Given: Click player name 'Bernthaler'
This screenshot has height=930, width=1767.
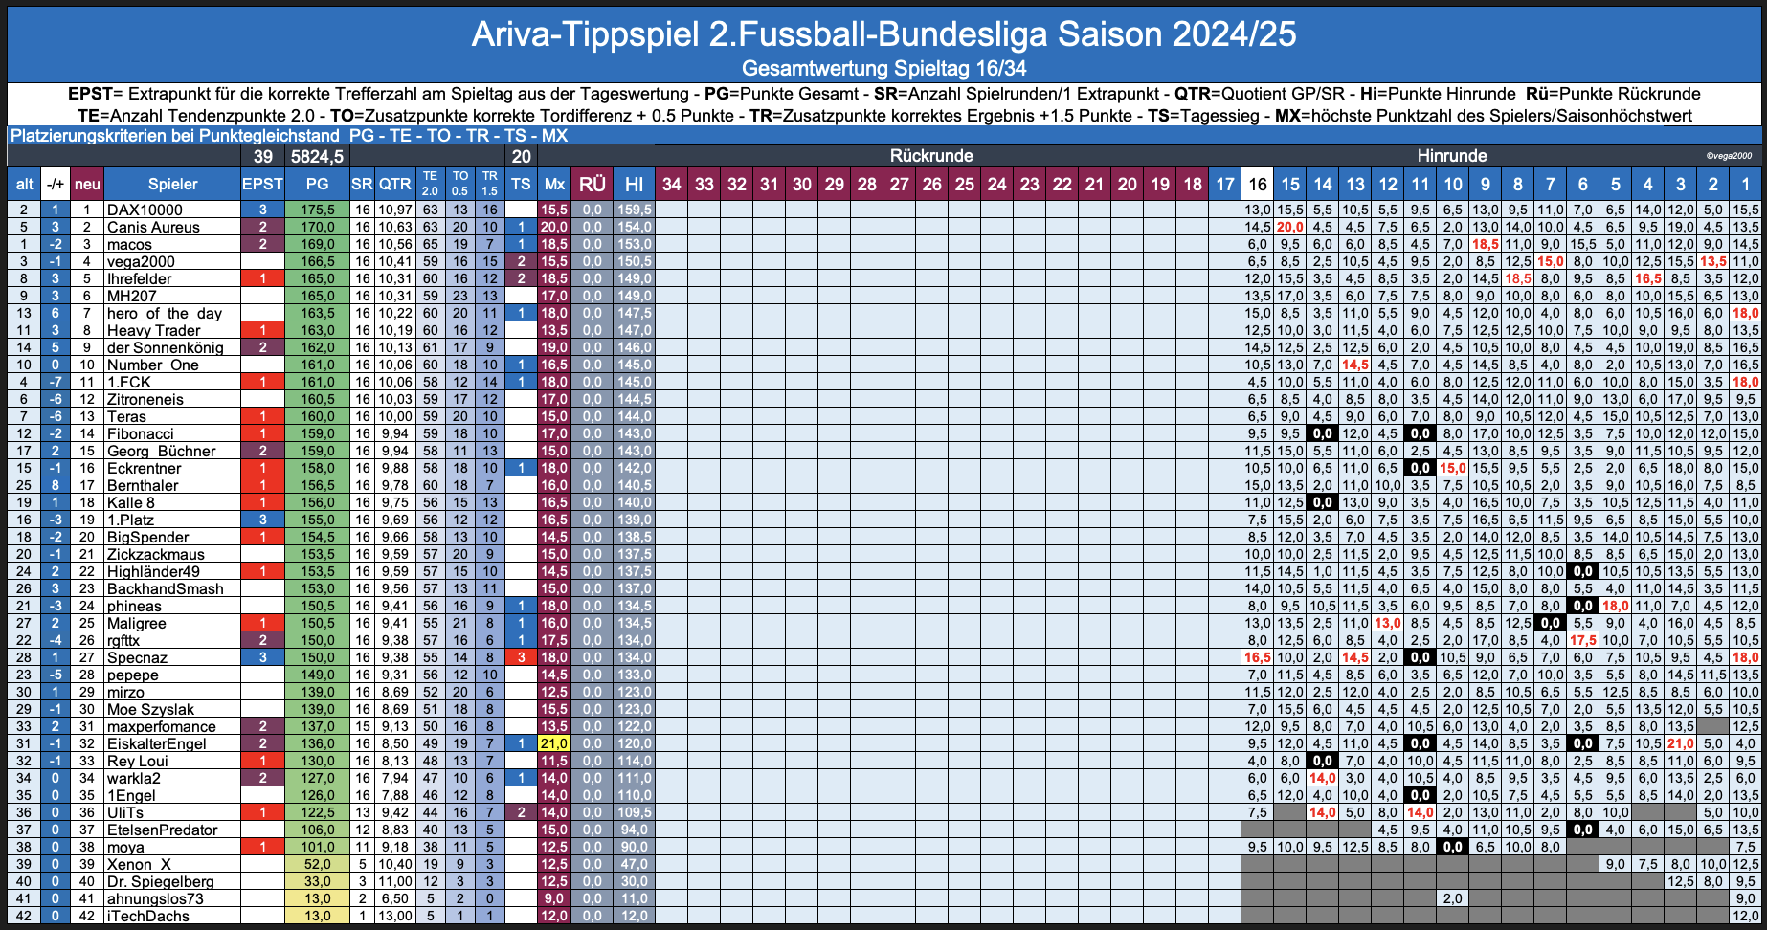Looking at the screenshot, I should pos(143,485).
